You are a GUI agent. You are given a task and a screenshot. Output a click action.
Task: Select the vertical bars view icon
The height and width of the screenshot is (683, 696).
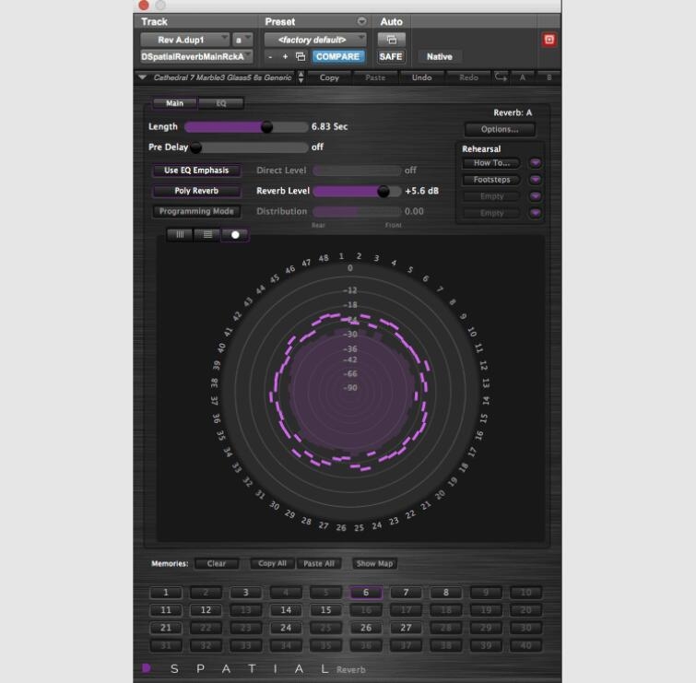[180, 234]
